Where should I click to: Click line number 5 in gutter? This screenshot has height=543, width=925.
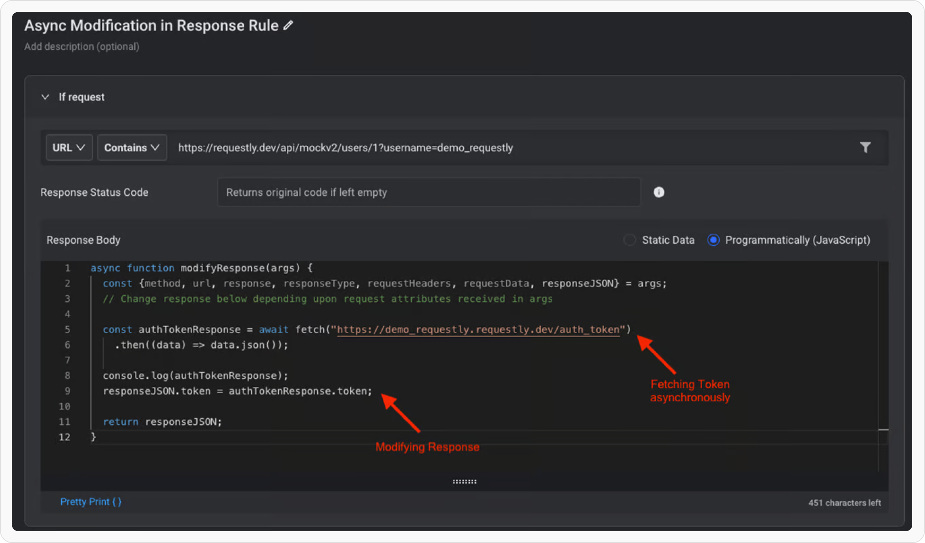coord(67,330)
